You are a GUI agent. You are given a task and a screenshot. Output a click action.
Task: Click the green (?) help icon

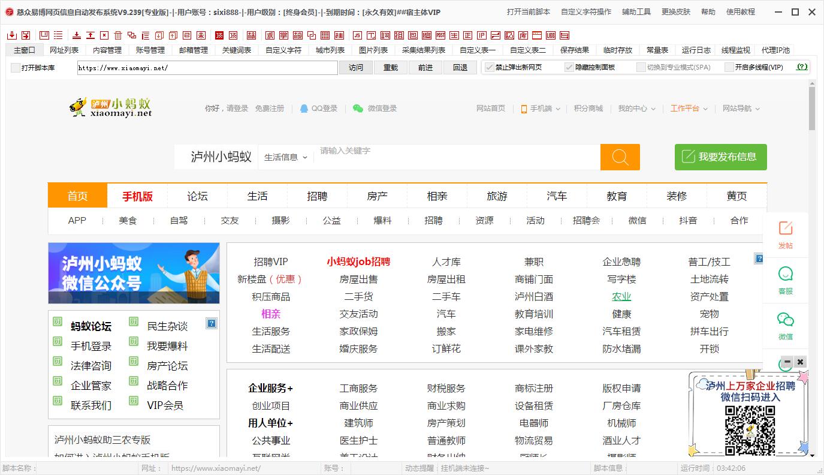click(x=802, y=67)
